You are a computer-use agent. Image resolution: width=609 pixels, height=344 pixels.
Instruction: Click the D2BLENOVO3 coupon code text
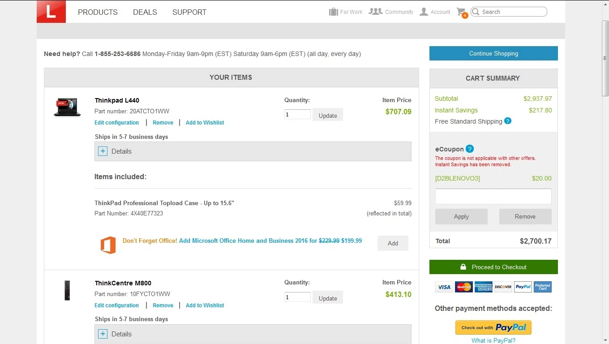(457, 178)
